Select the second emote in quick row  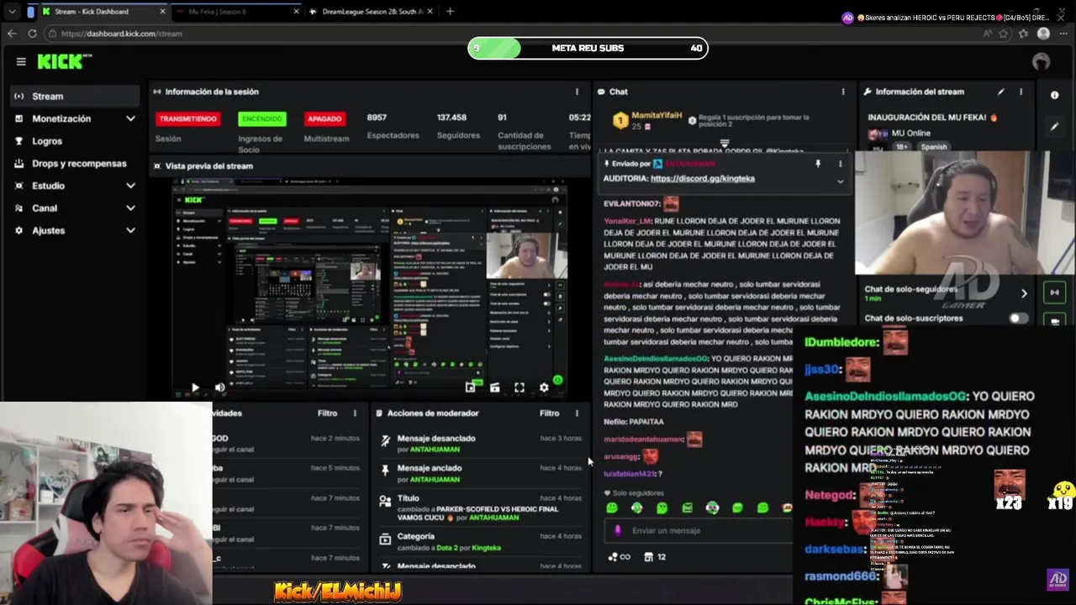[636, 508]
